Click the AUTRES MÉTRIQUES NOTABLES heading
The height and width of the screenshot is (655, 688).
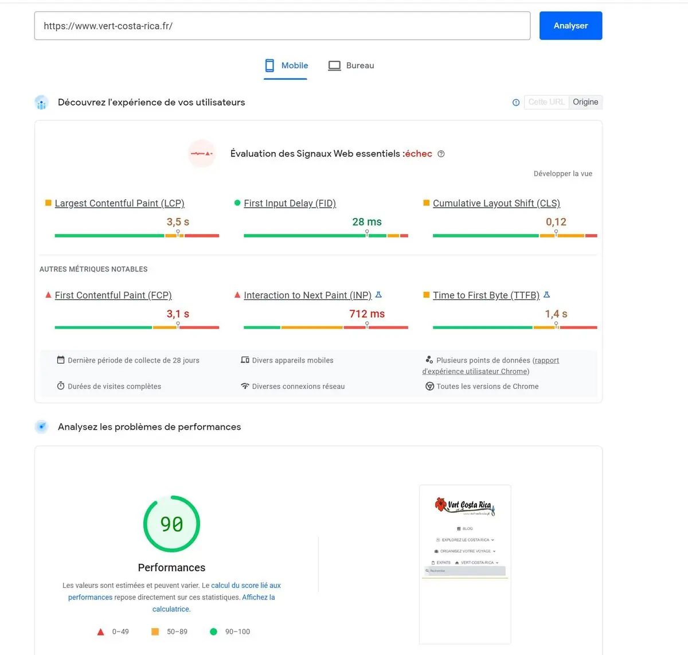click(x=93, y=269)
